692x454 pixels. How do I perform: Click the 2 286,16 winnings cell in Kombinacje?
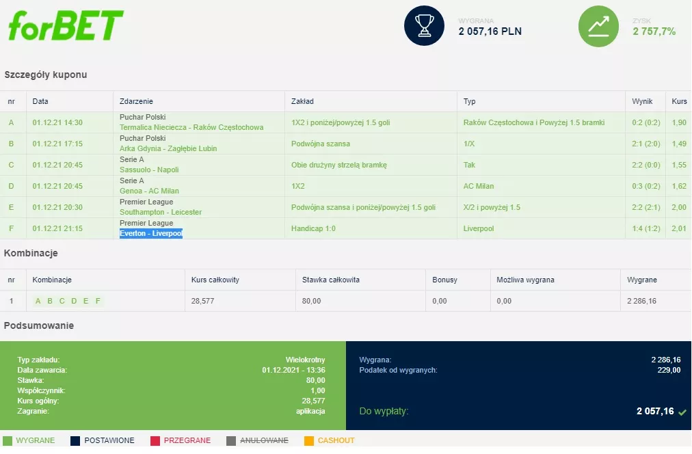641,301
